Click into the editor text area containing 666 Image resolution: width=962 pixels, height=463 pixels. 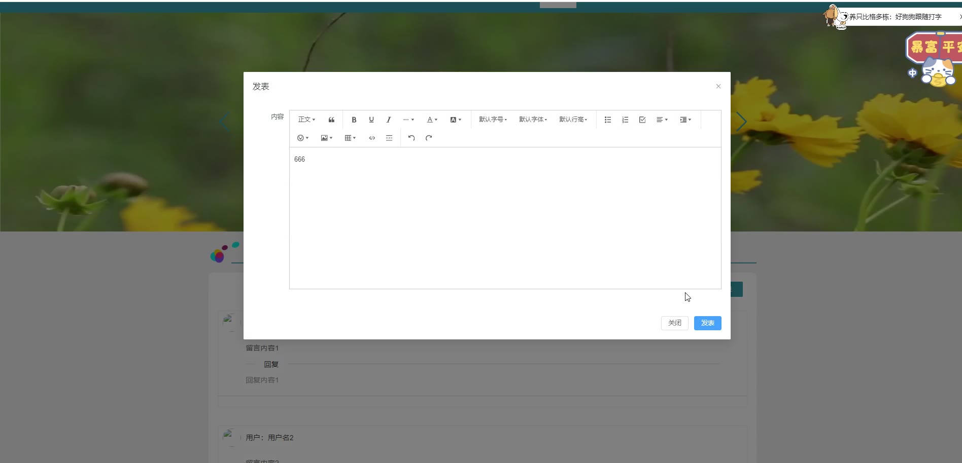(x=505, y=218)
